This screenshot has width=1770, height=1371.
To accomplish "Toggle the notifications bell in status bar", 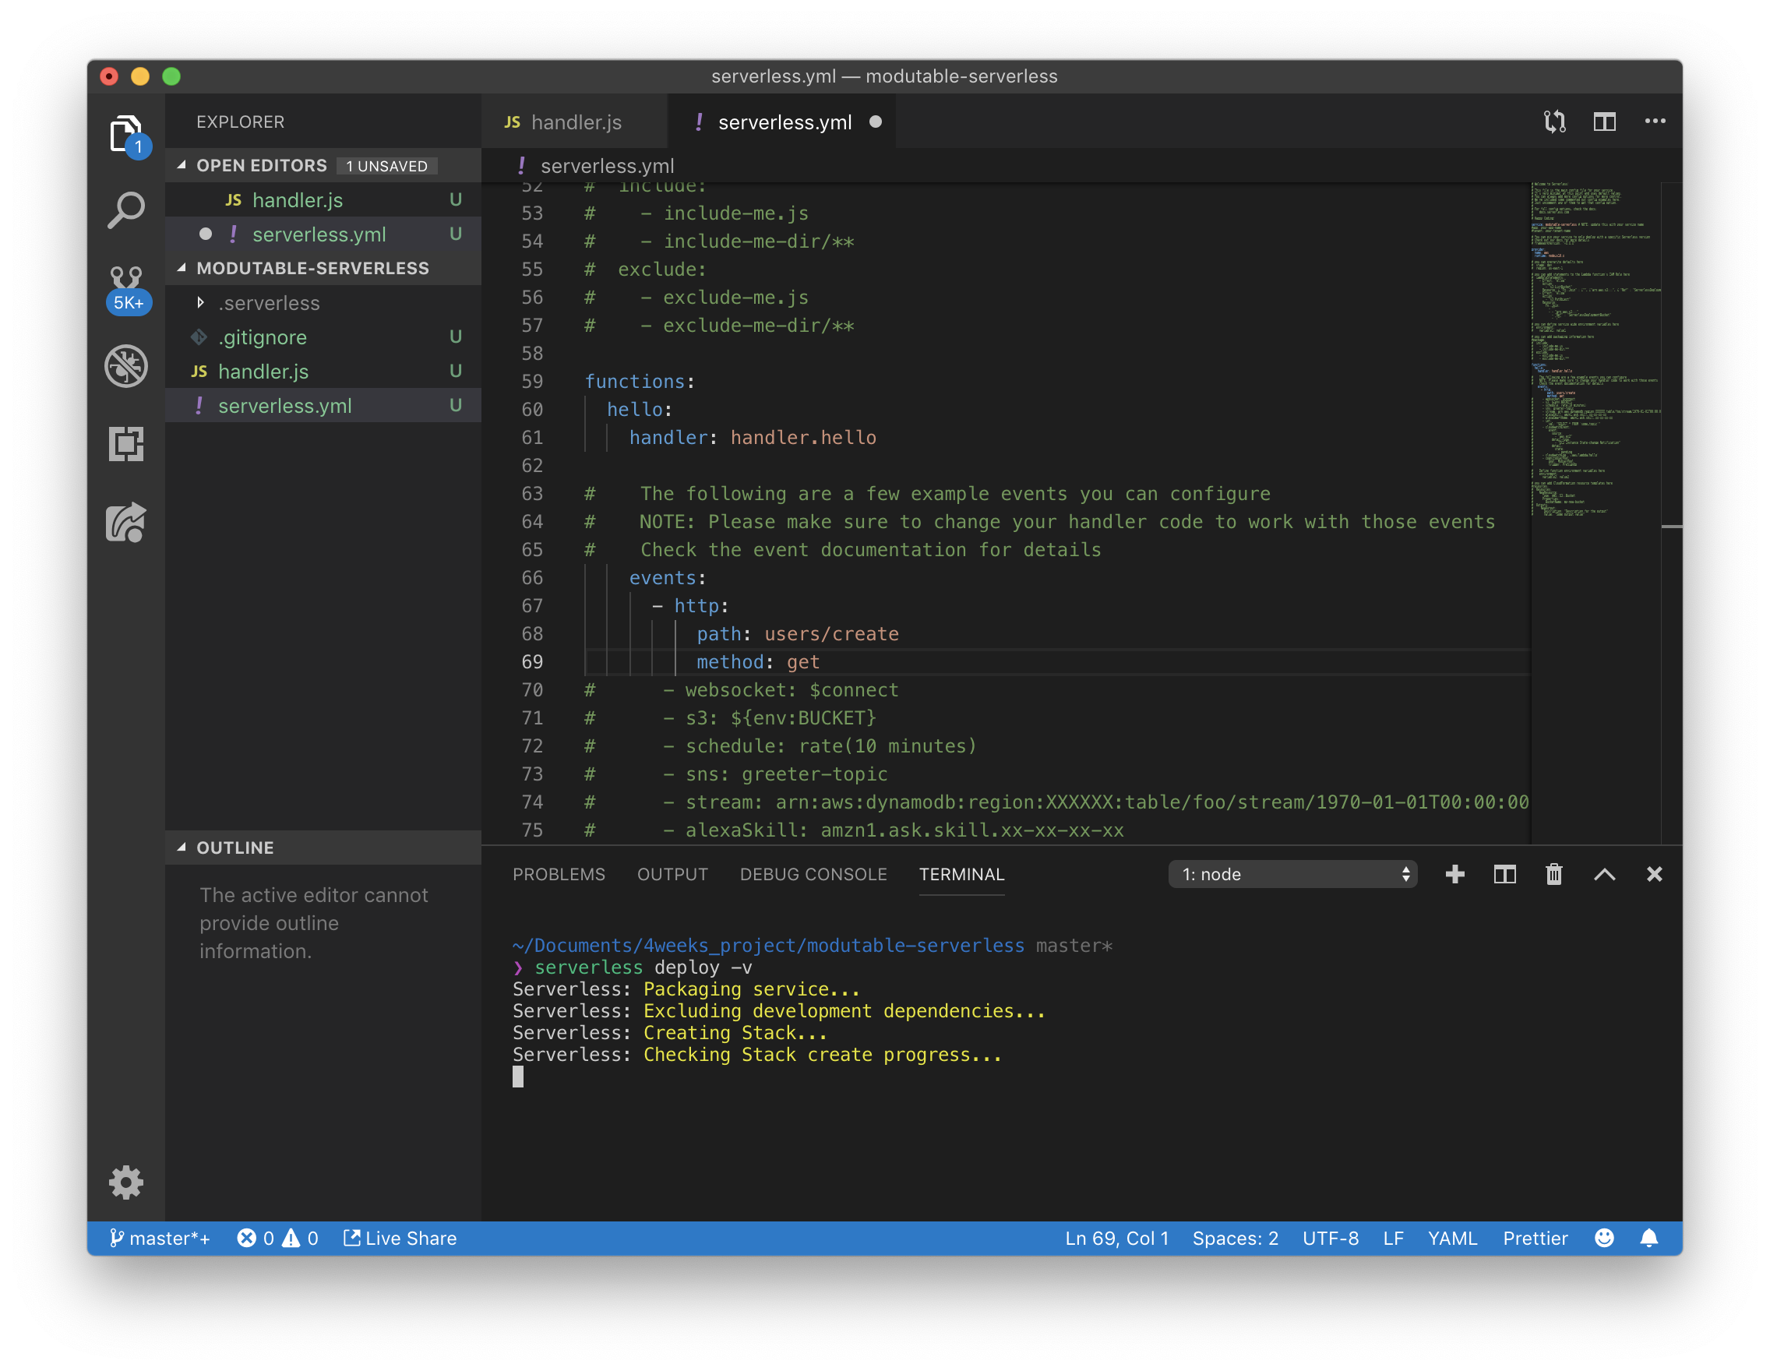I will (1648, 1238).
